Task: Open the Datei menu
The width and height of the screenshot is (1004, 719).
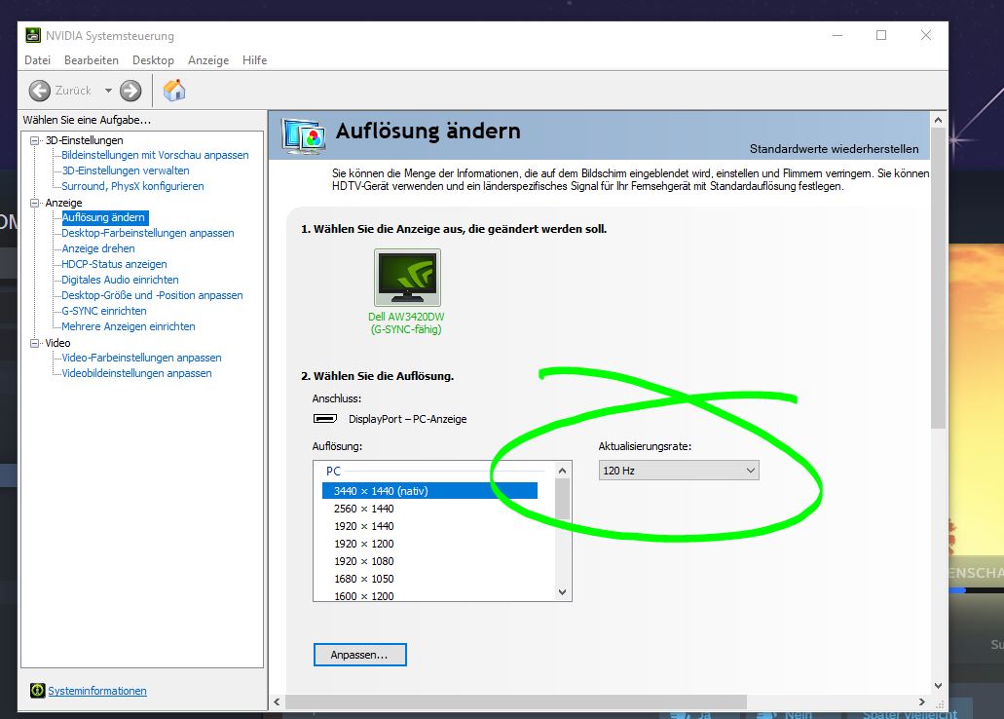Action: [37, 60]
